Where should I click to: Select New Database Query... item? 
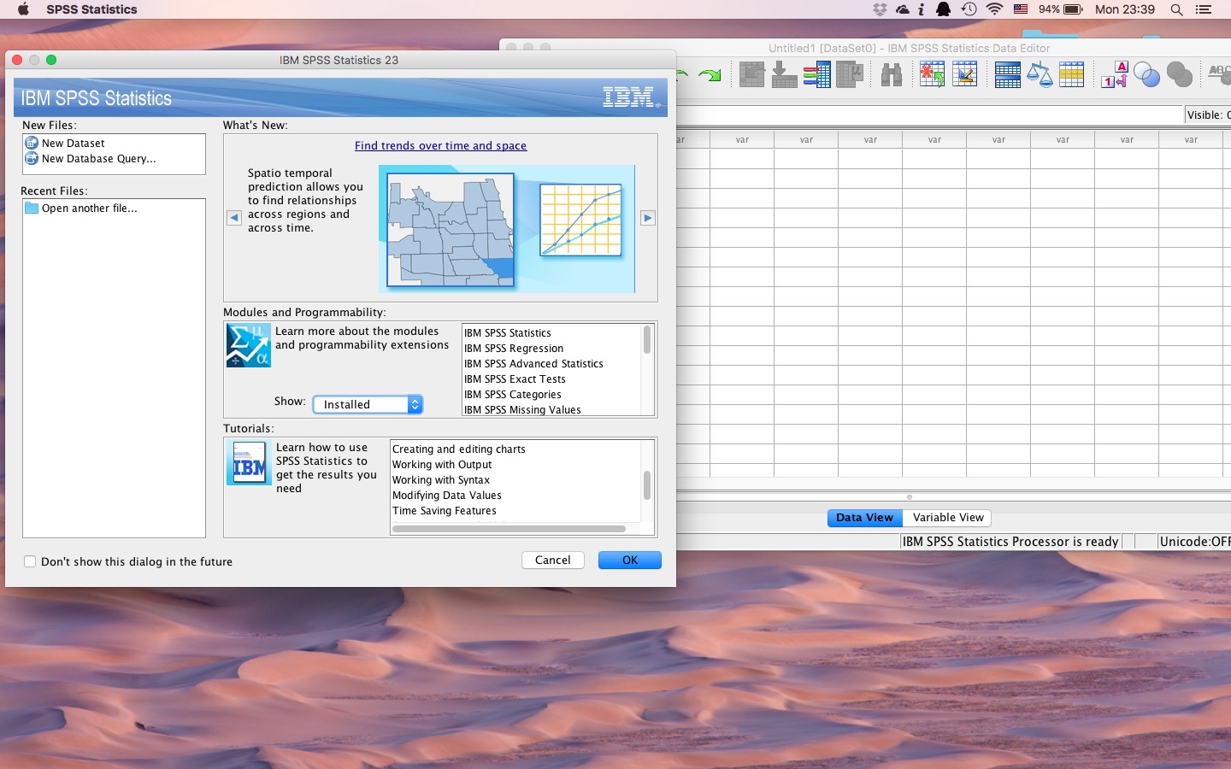point(99,159)
